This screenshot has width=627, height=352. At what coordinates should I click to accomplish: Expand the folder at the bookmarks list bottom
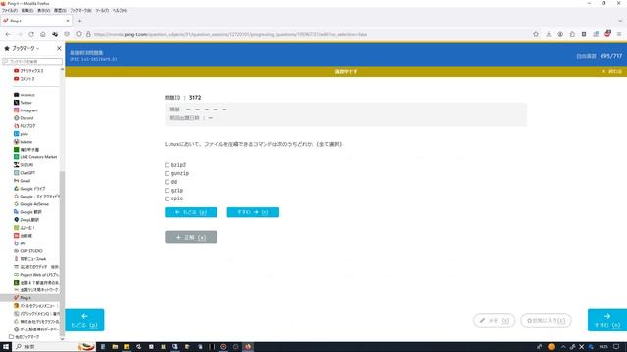pos(23,337)
